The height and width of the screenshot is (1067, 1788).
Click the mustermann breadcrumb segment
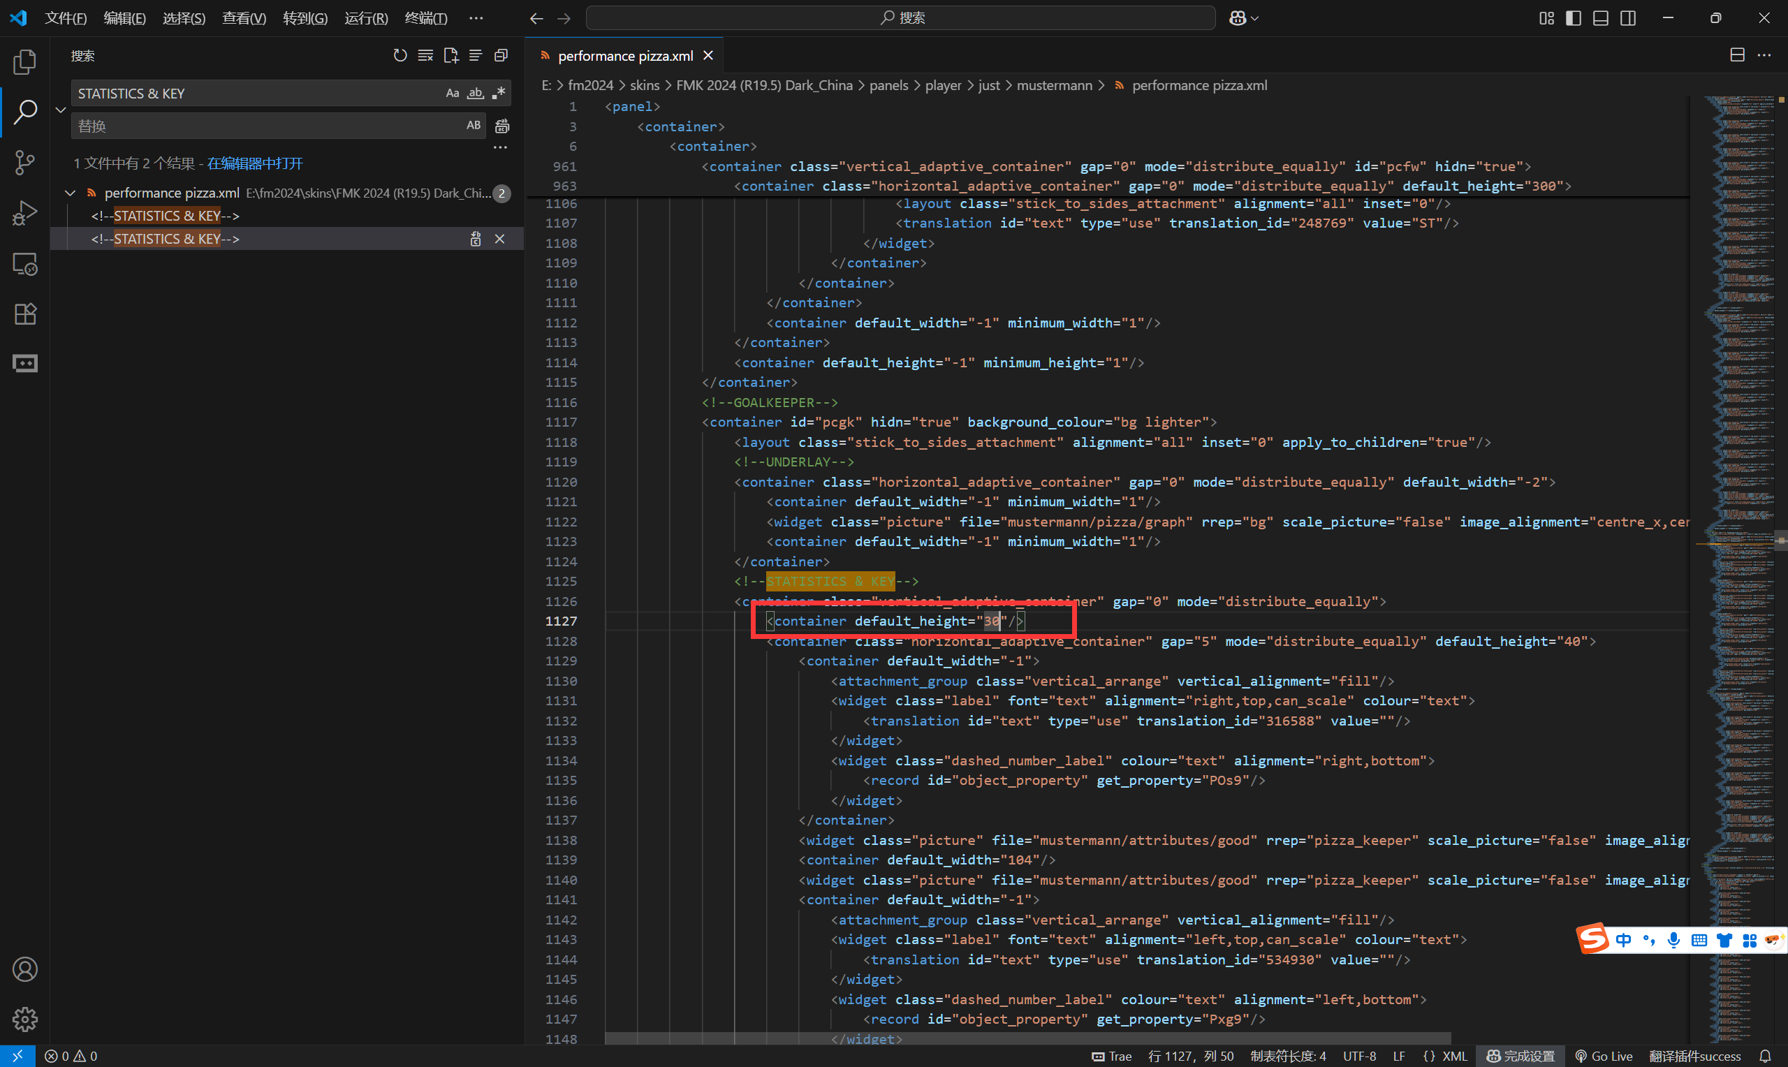pos(1054,86)
